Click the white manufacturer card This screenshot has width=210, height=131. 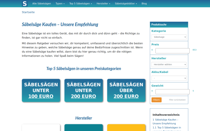pos(41,128)
